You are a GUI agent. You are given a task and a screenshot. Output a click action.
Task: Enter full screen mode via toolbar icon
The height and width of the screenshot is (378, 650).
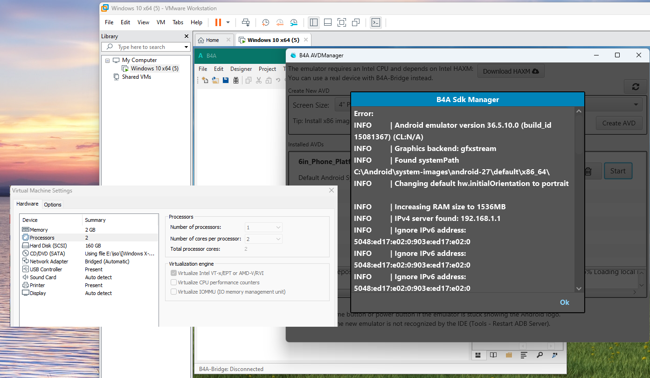(x=342, y=22)
